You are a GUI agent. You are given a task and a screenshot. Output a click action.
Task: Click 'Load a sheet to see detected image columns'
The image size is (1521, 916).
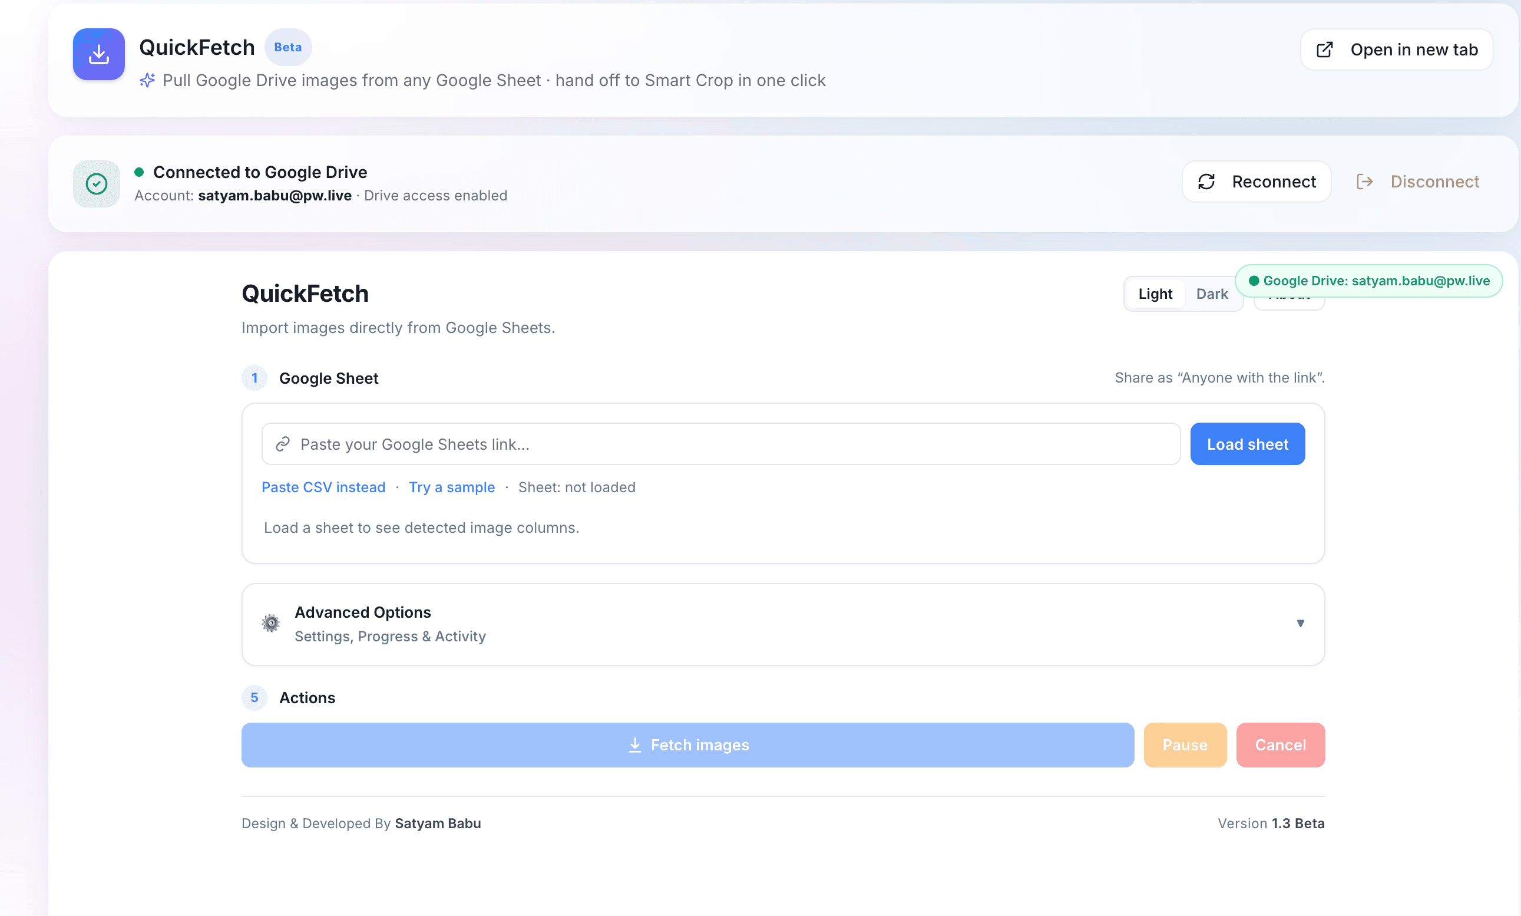coord(421,528)
